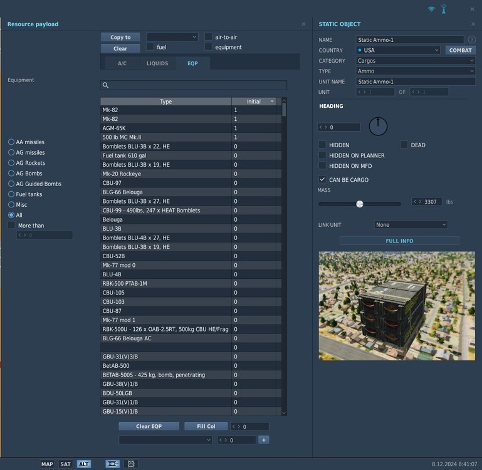
Task: Open the COUNTRY dropdown showing USA
Action: pos(398,50)
